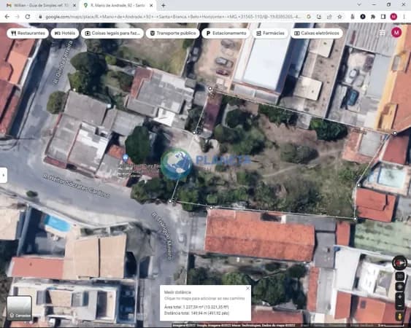Show Estacionamento locations
The image size is (411, 328).
(x=226, y=34)
